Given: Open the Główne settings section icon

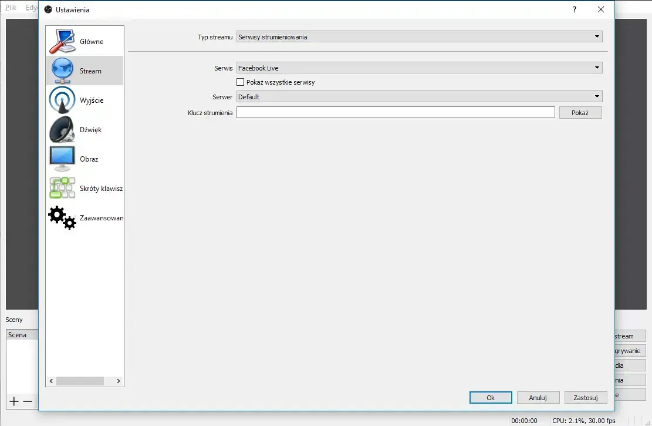Looking at the screenshot, I should (62, 41).
